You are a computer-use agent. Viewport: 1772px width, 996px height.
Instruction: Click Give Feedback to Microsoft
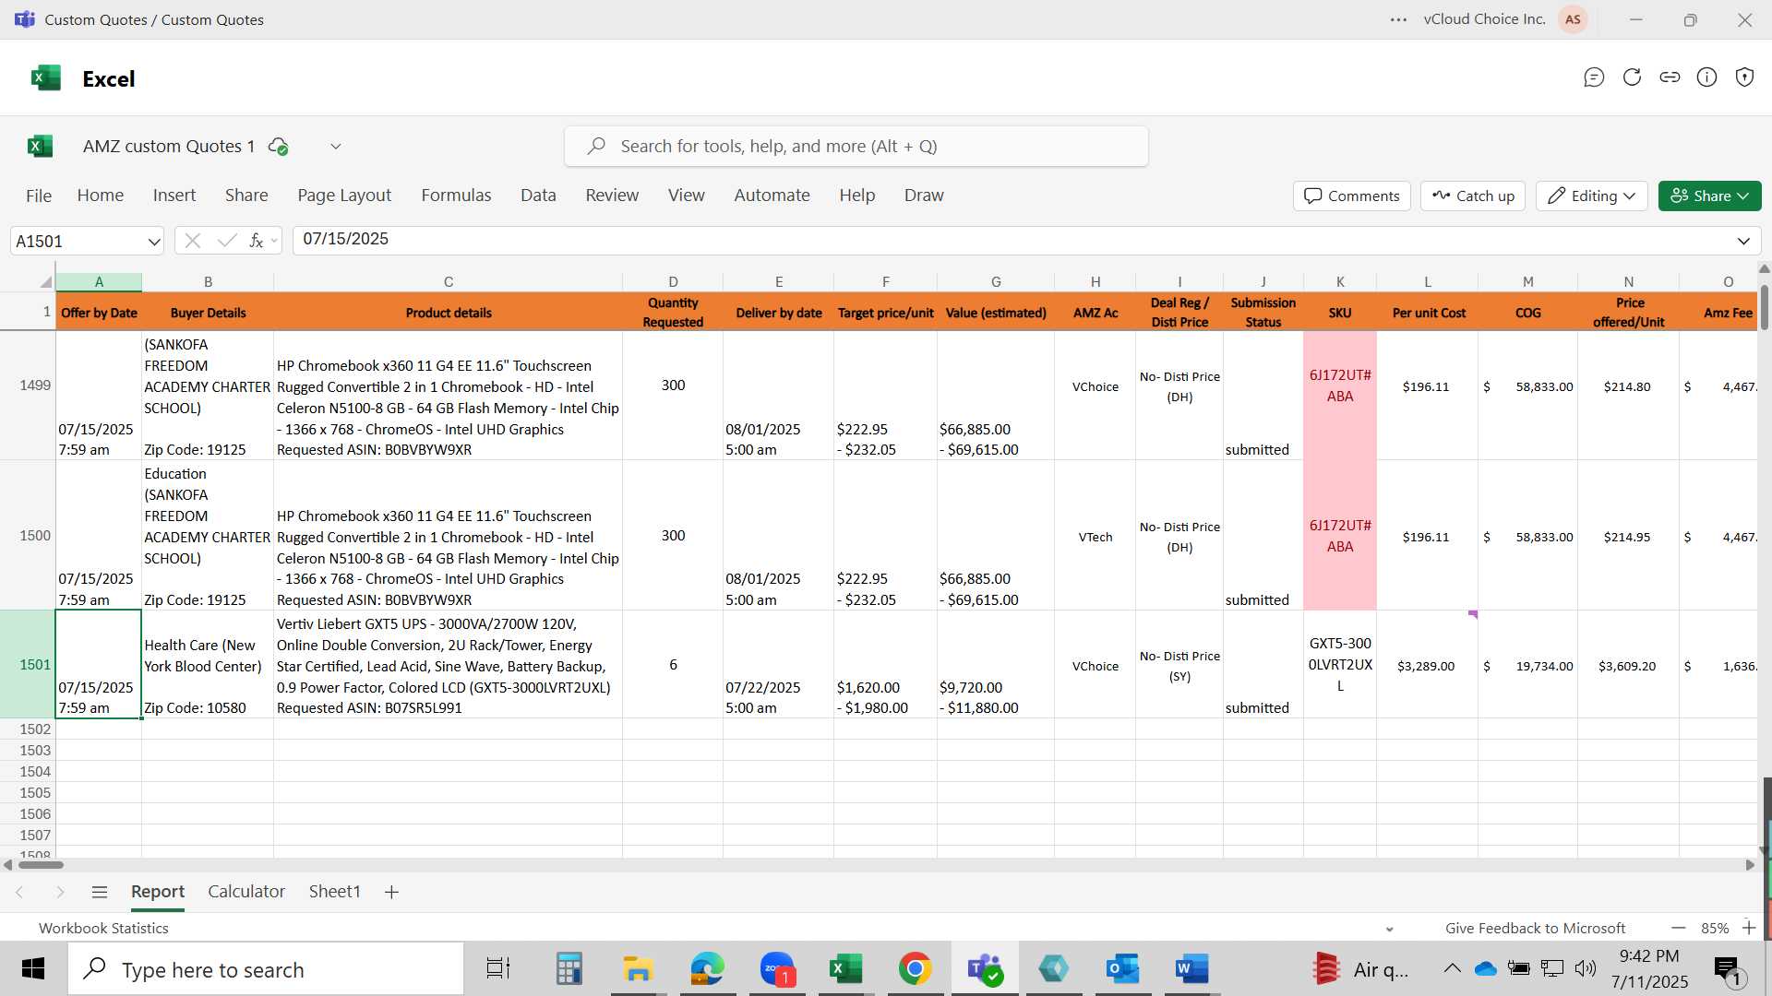coord(1535,928)
